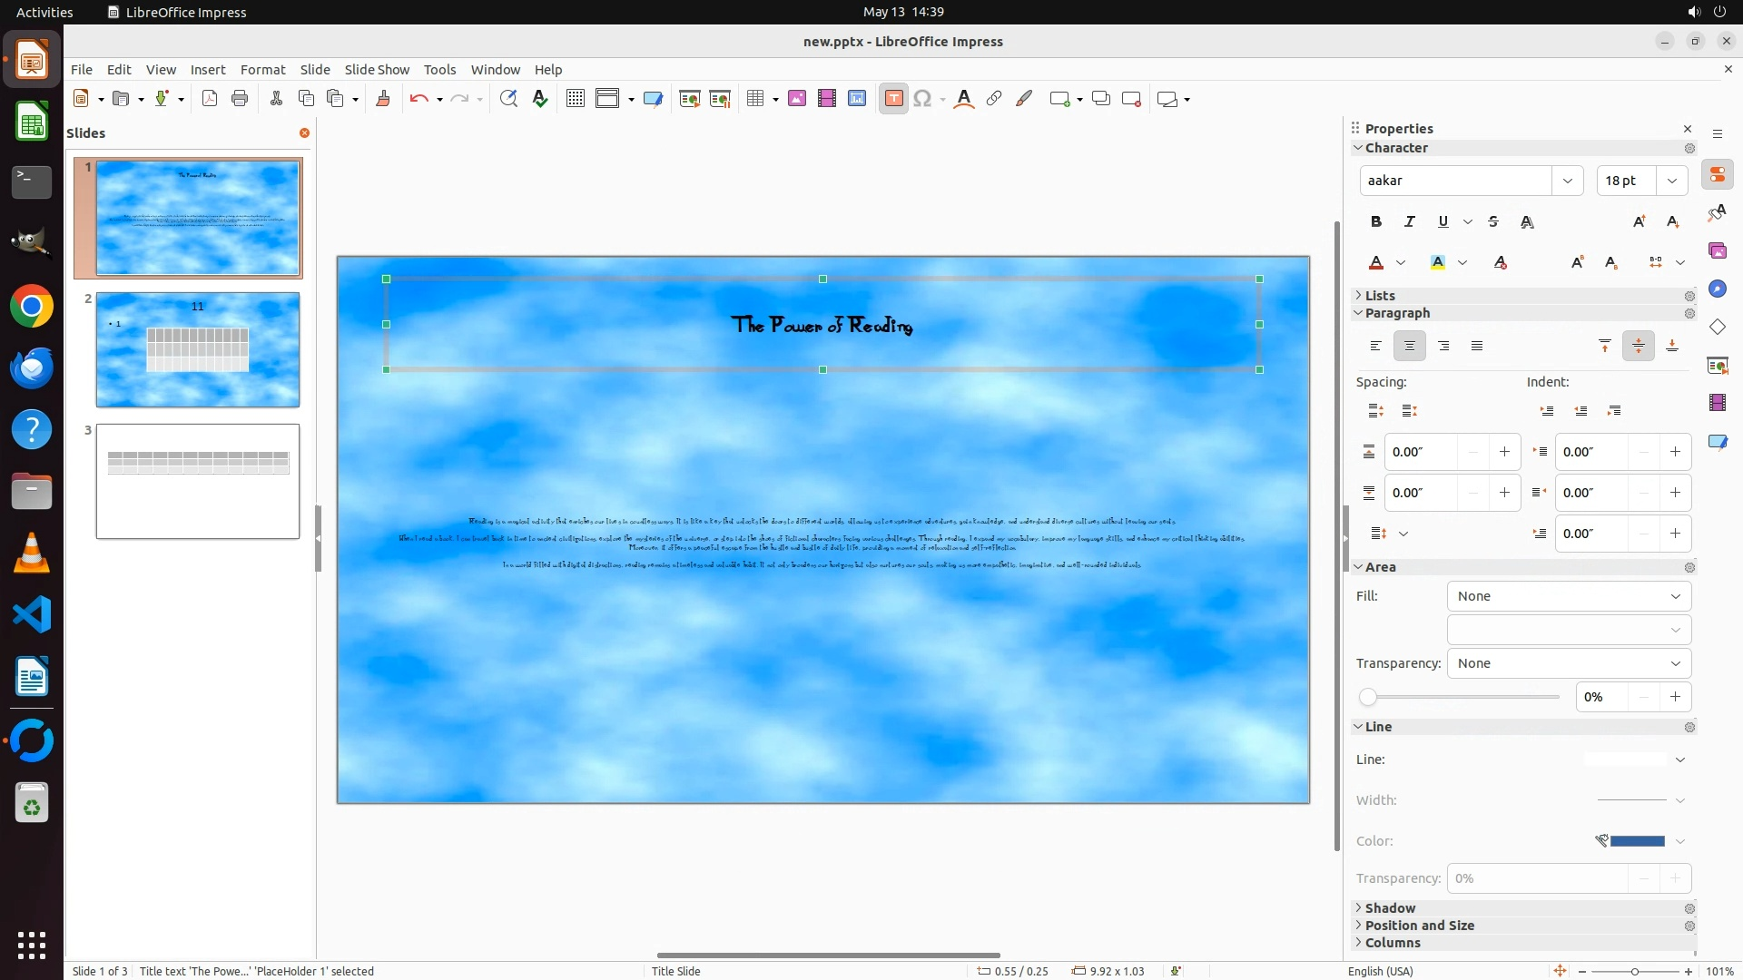The image size is (1743, 980).
Task: Click the Spelling check toolbar icon
Action: point(540,99)
